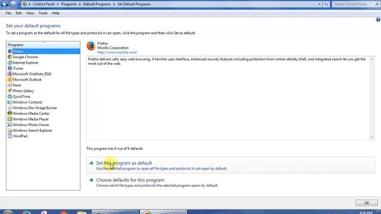This screenshot has width=381, height=214.
Task: Click the Windows Disc Image Burner icon
Action: click(10, 108)
